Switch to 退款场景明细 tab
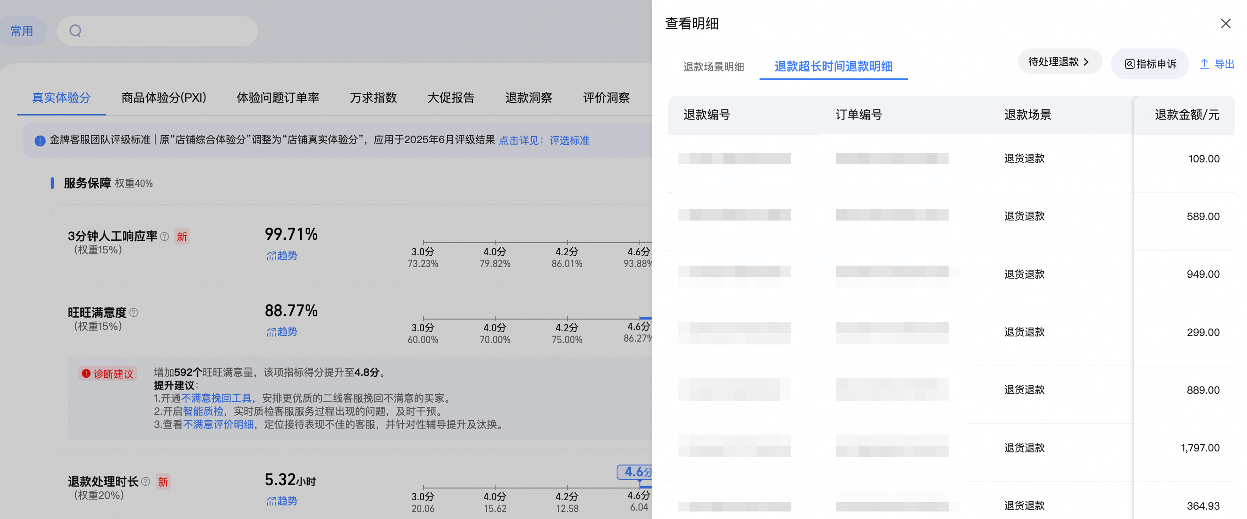The image size is (1247, 519). click(x=714, y=67)
